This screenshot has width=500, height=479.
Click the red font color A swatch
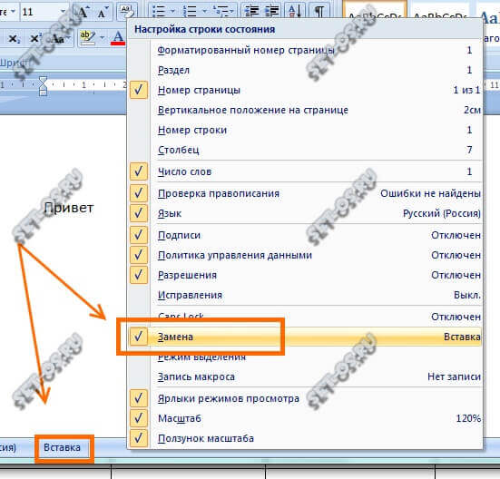pos(118,37)
